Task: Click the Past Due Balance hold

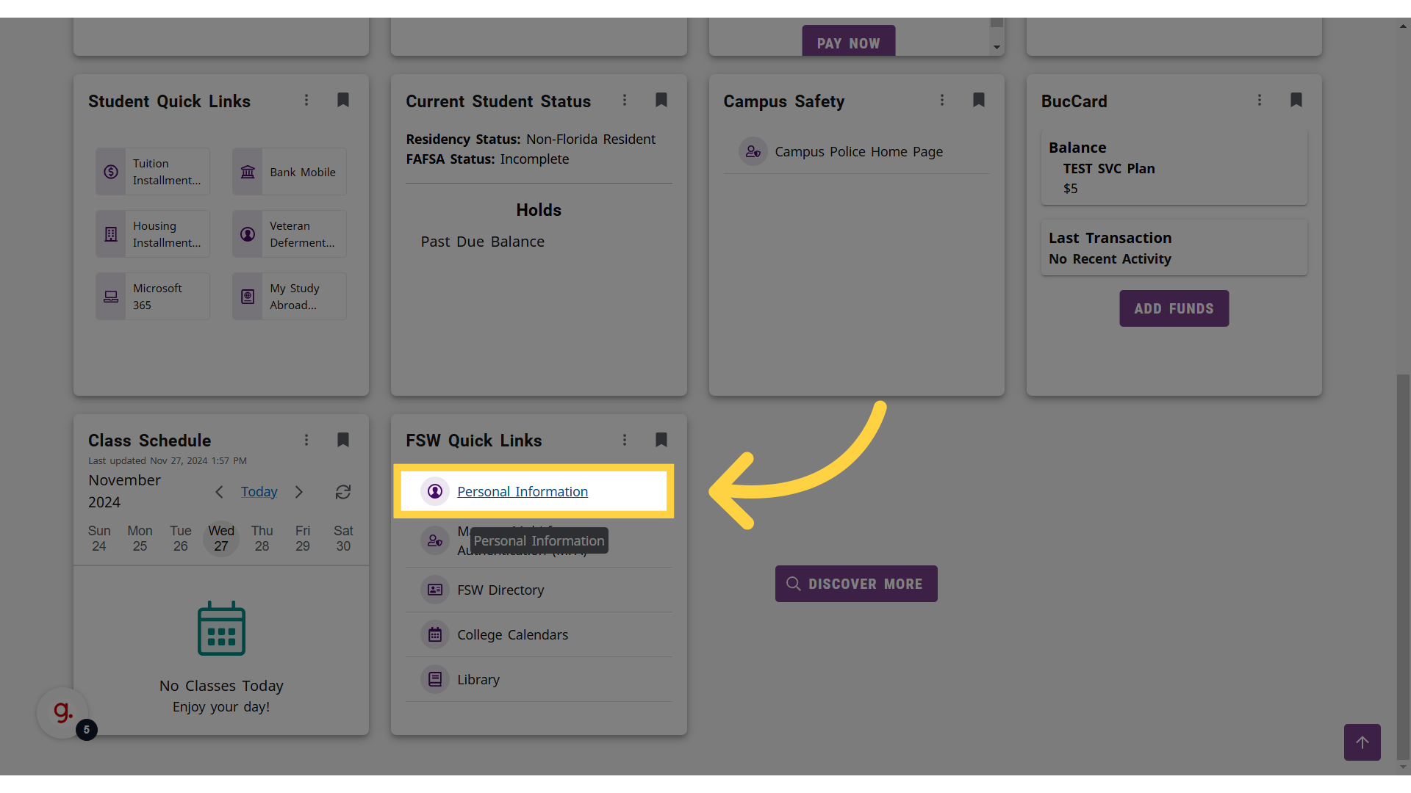Action: click(483, 242)
